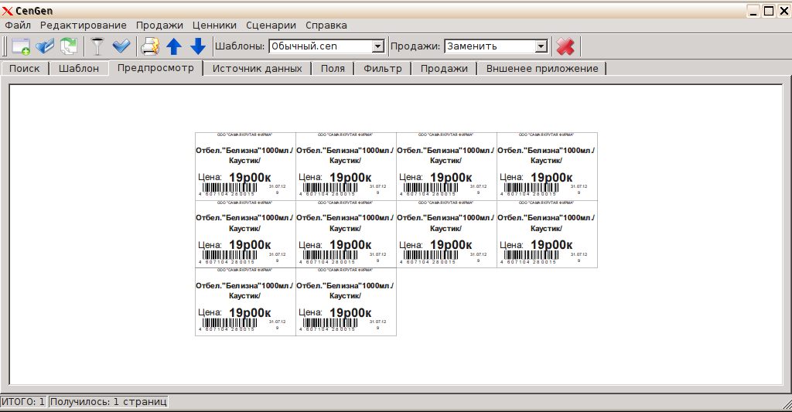Open the Файл menu

[18, 26]
